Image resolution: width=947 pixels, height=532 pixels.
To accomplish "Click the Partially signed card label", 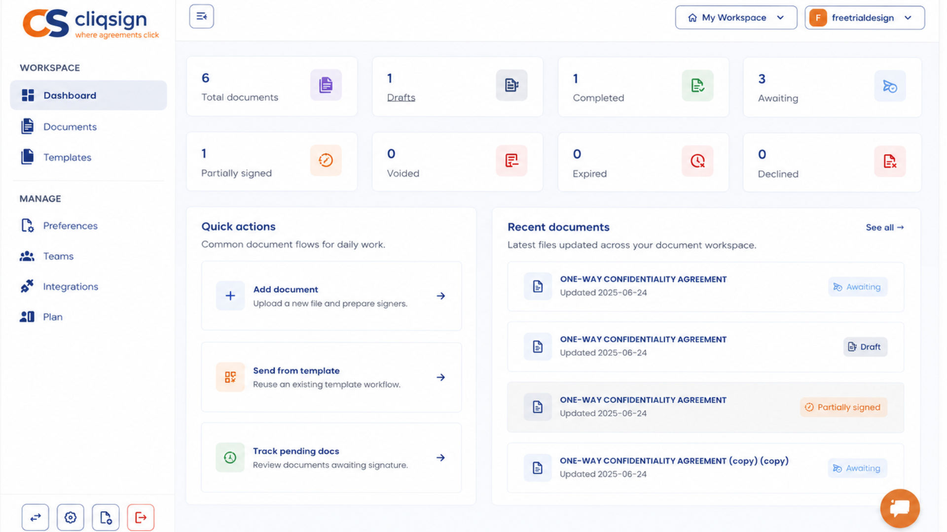I will (236, 173).
